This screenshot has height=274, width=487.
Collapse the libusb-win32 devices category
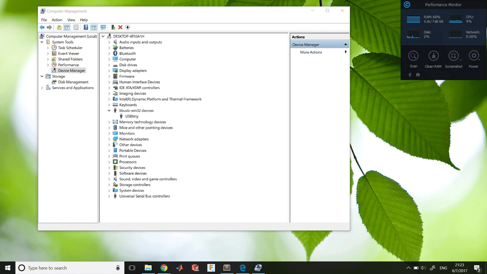pos(109,110)
